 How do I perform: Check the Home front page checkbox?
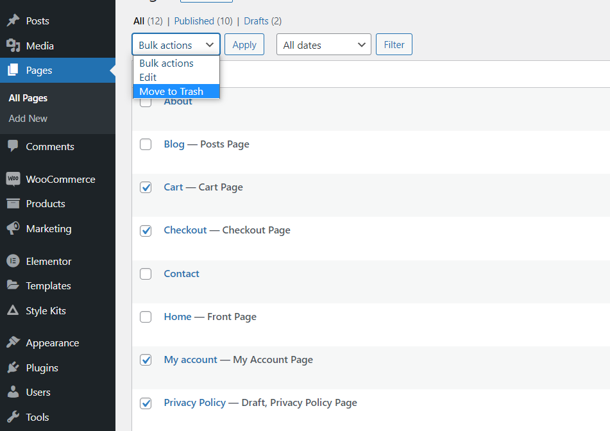point(146,317)
